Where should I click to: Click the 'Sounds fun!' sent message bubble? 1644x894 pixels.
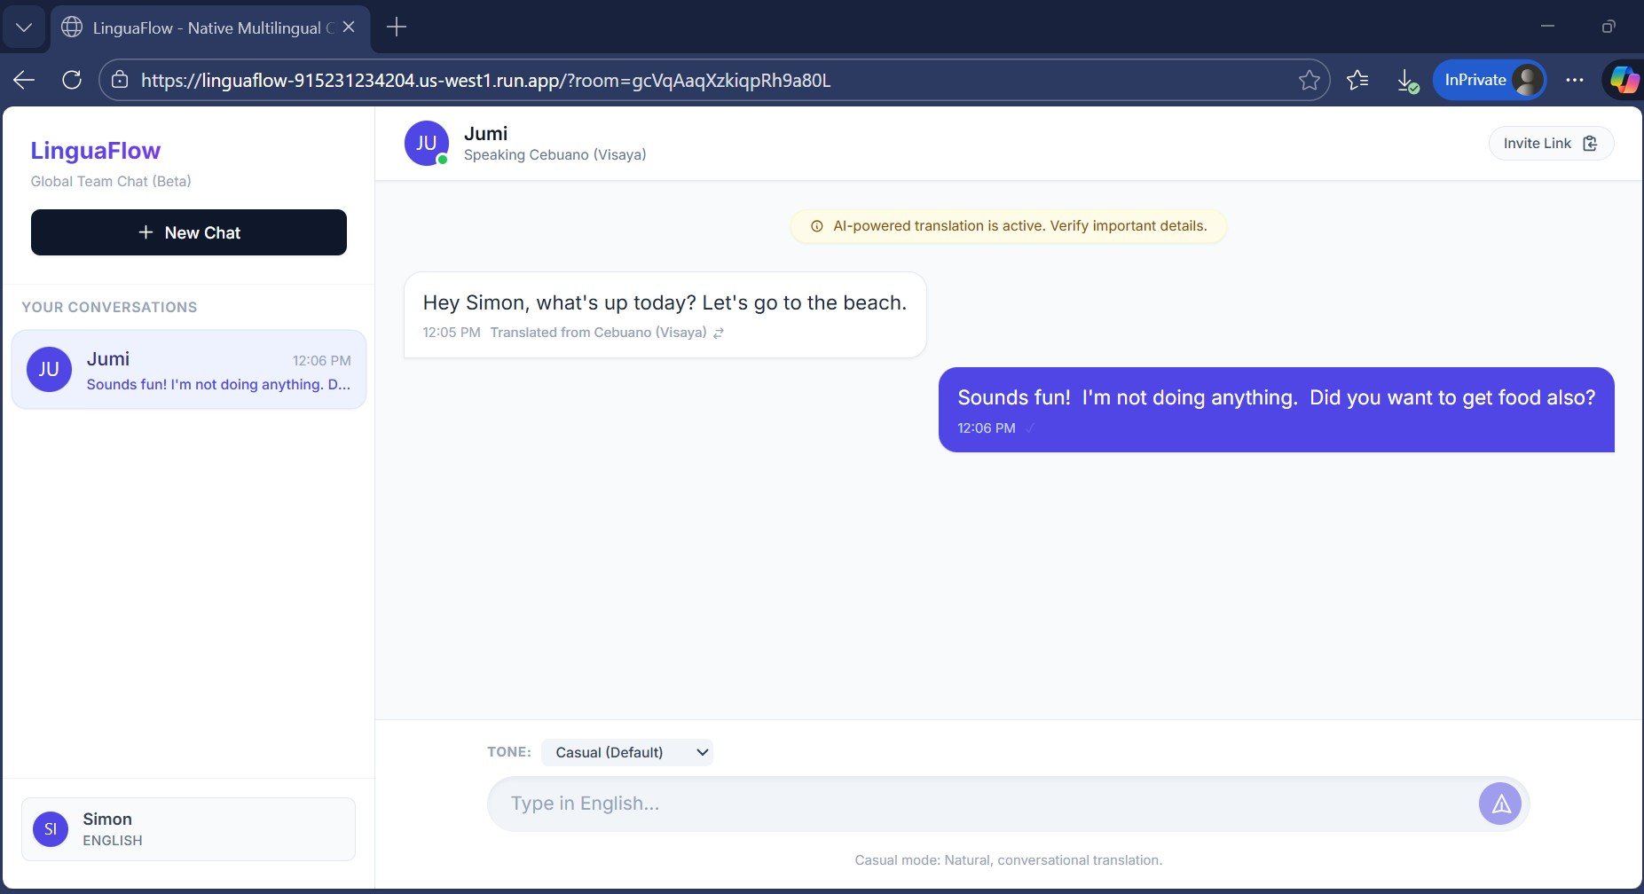[1277, 410]
